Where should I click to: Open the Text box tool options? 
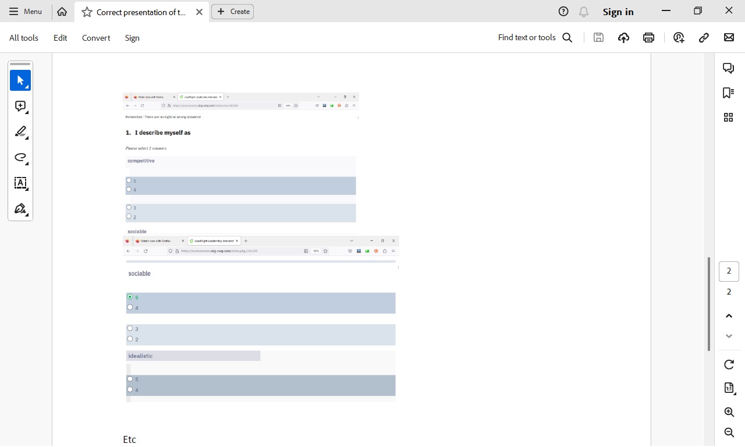tap(20, 183)
